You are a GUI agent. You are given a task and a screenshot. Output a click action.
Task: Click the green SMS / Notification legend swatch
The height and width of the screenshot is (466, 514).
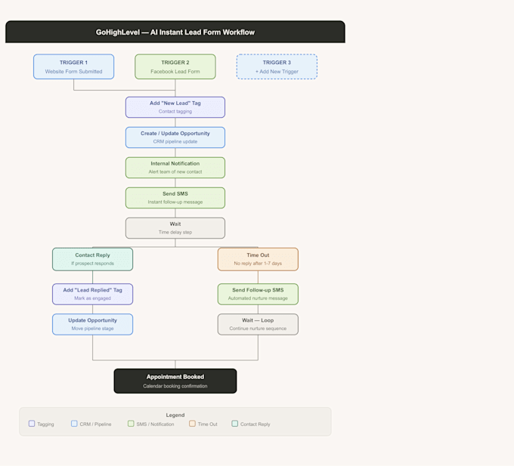(131, 424)
